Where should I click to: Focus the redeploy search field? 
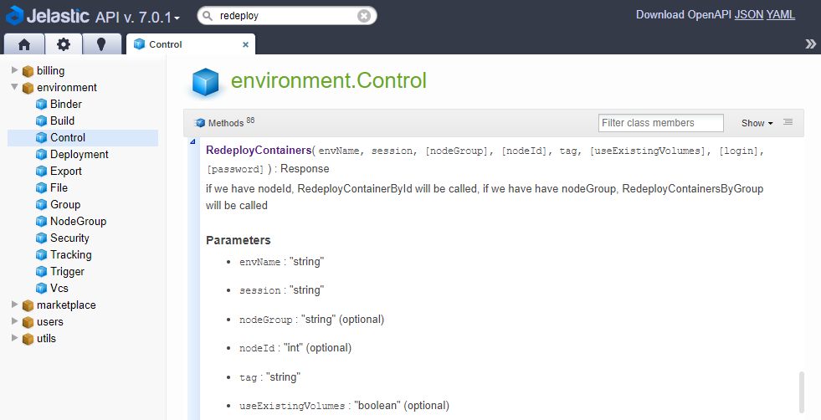pyautogui.click(x=287, y=16)
